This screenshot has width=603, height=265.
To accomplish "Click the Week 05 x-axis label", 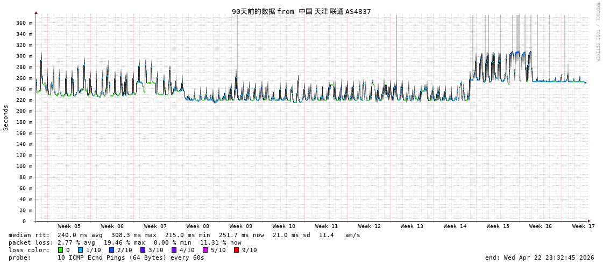I will tap(69, 226).
